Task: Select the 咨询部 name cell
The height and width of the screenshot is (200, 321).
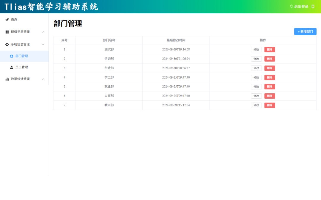Action: coord(109,59)
